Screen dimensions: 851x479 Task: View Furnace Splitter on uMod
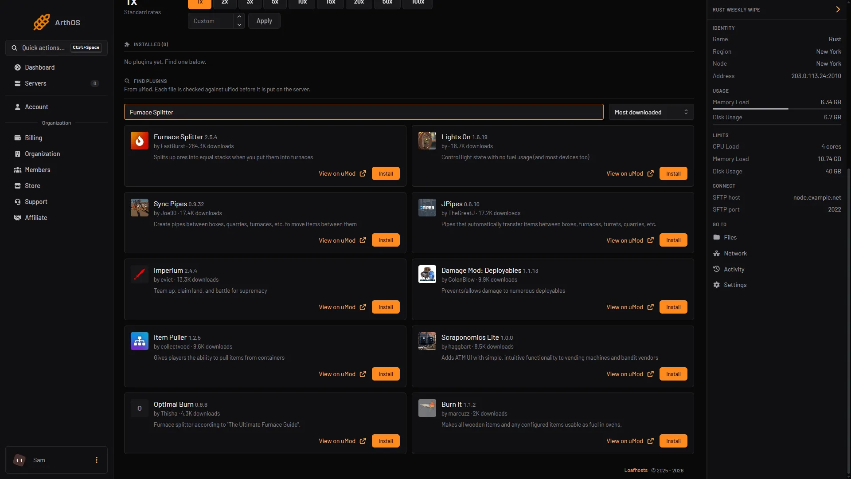pyautogui.click(x=342, y=173)
